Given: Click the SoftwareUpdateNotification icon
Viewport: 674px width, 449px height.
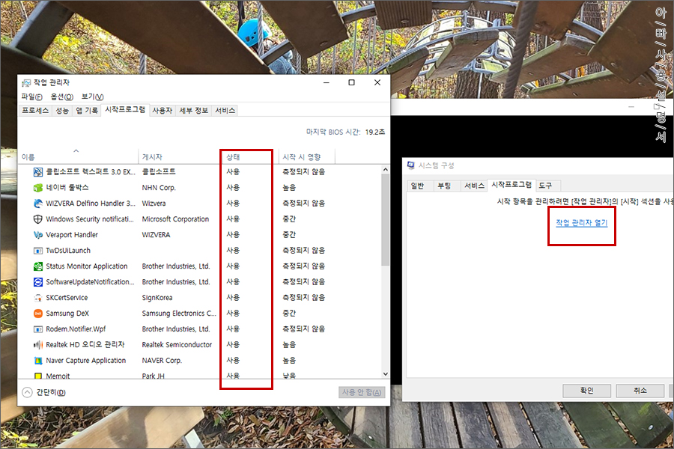Looking at the screenshot, I should 38,282.
